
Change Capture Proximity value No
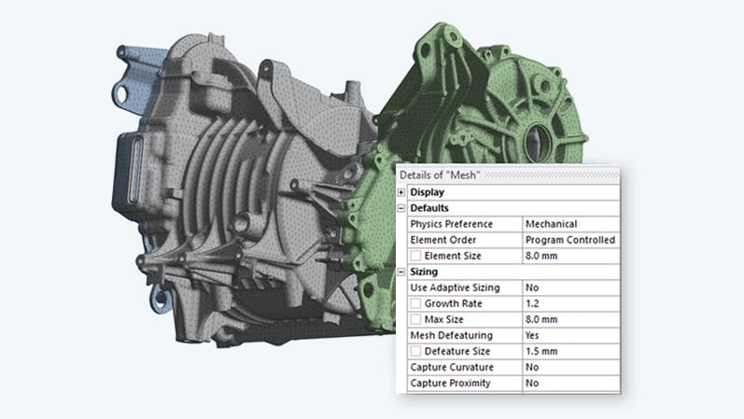570,384
